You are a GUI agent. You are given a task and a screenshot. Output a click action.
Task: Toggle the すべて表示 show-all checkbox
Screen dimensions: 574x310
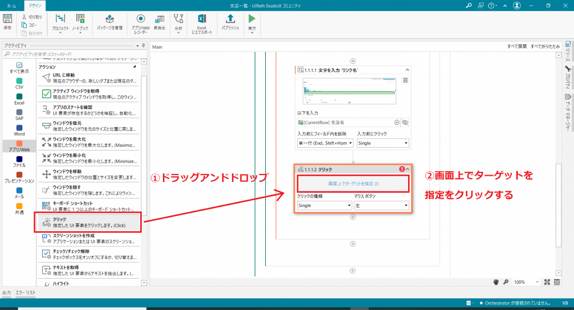(x=19, y=65)
